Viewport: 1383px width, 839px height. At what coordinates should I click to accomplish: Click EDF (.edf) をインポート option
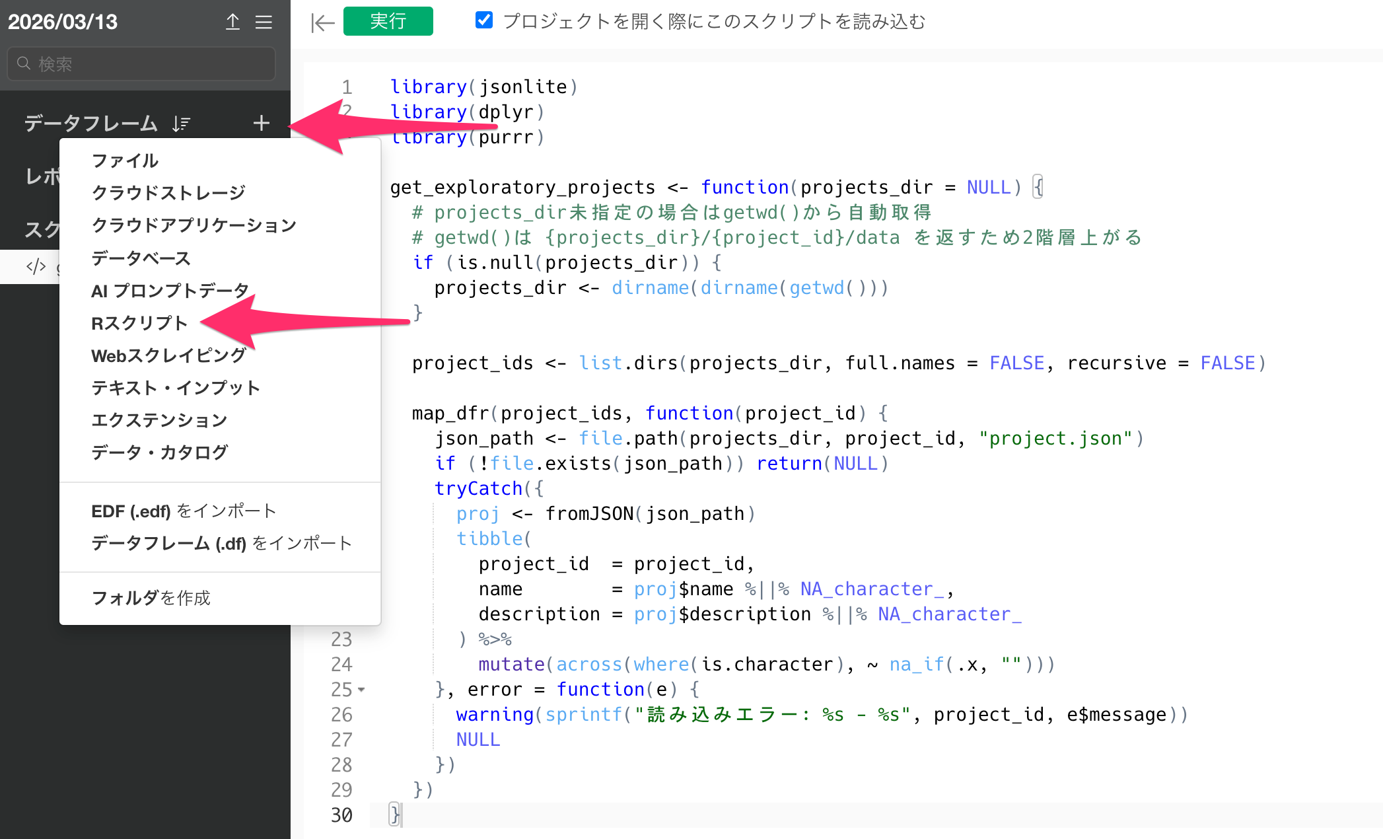pyautogui.click(x=184, y=511)
